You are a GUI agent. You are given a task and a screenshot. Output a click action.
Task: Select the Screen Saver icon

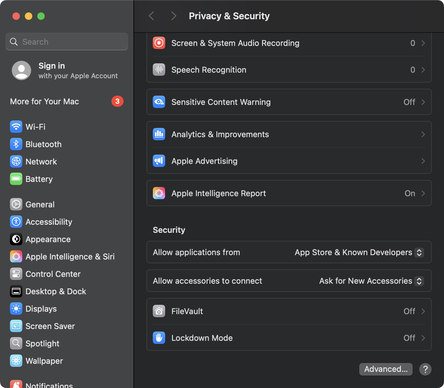16,326
